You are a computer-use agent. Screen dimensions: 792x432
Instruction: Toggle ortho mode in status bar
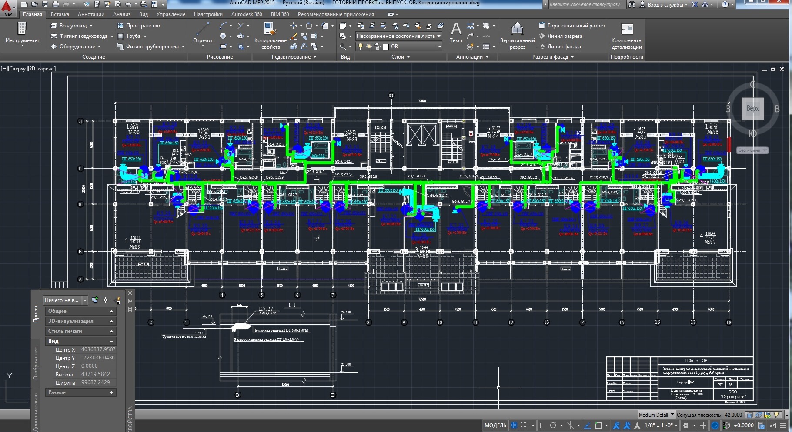point(542,425)
